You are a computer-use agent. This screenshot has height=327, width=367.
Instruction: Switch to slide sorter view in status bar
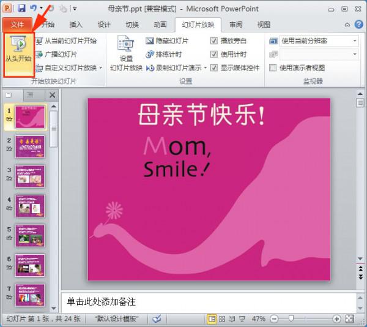pyautogui.click(x=222, y=319)
